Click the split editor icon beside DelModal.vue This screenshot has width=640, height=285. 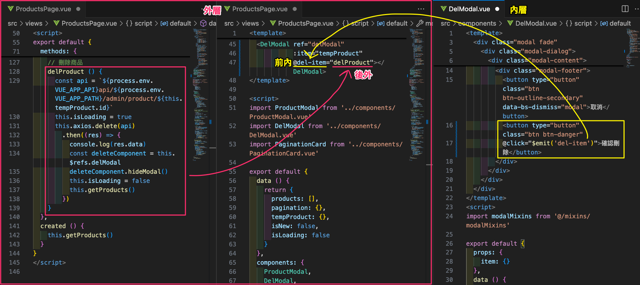[x=625, y=9]
